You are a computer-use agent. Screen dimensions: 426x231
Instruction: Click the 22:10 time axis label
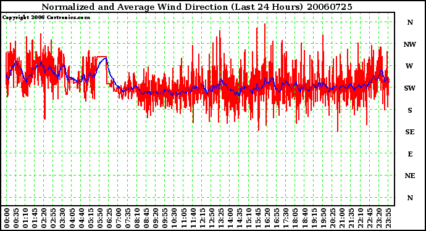(361, 218)
